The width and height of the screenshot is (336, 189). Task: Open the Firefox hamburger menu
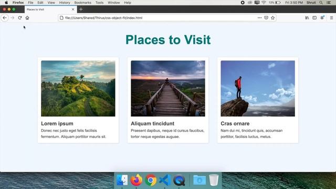click(x=331, y=18)
